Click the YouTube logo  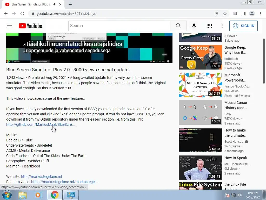(30, 26)
